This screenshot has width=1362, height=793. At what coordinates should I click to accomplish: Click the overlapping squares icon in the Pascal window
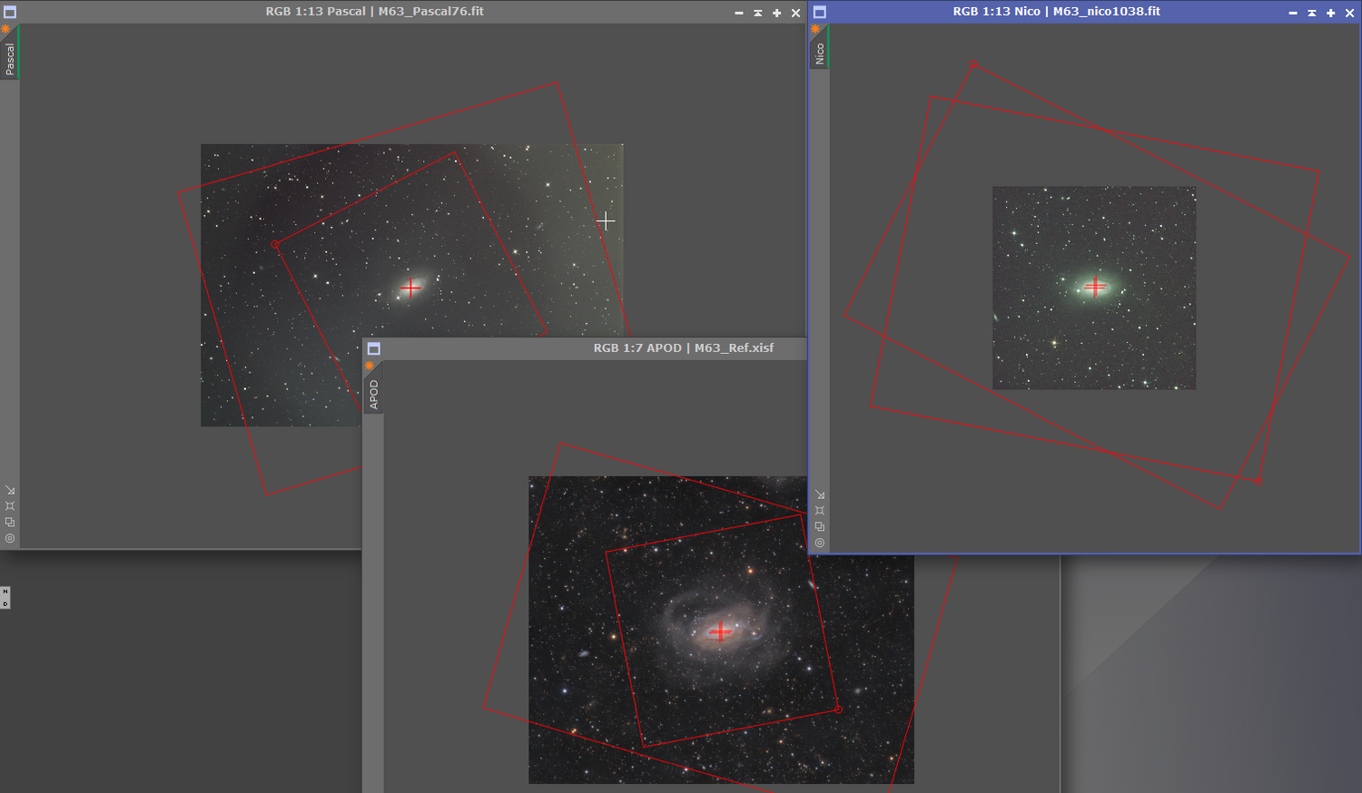(10, 522)
